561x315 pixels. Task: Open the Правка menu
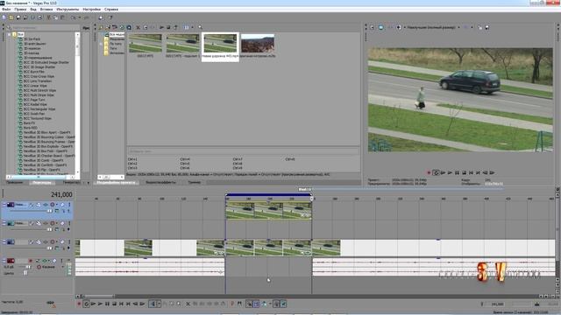20,10
